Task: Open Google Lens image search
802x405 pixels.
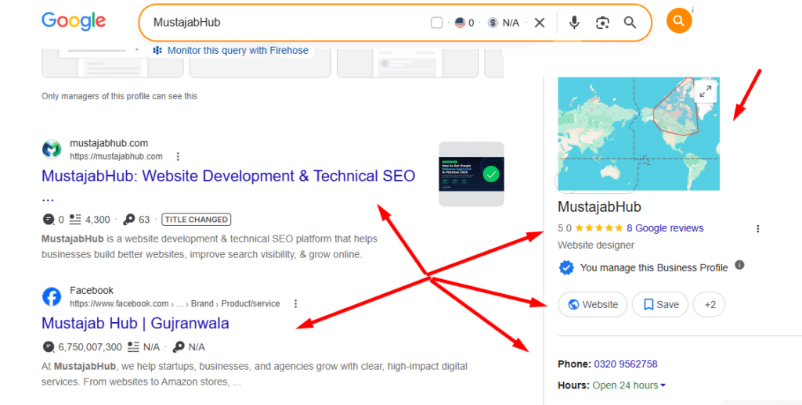Action: (x=602, y=23)
